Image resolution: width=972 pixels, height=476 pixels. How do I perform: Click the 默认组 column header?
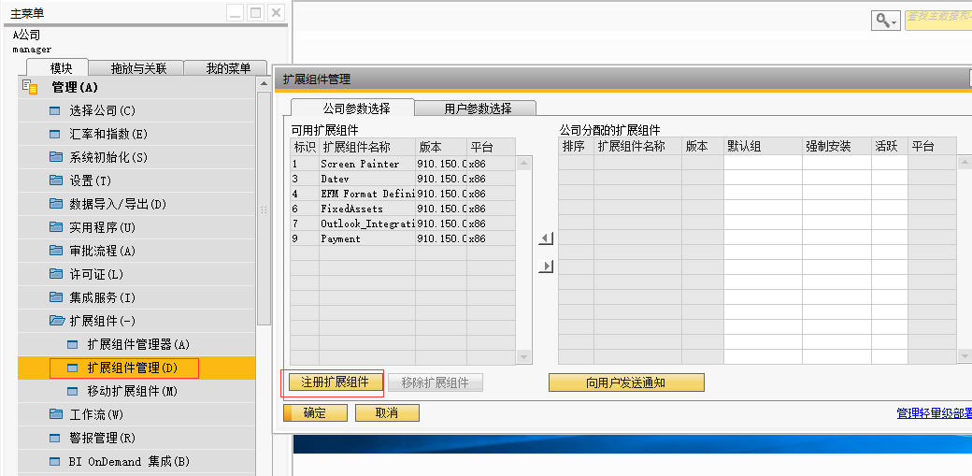(x=763, y=147)
